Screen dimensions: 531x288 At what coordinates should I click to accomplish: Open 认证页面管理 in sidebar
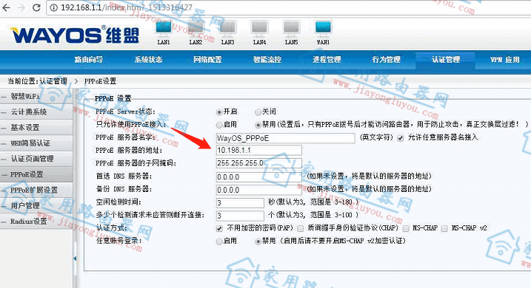[x=36, y=159]
